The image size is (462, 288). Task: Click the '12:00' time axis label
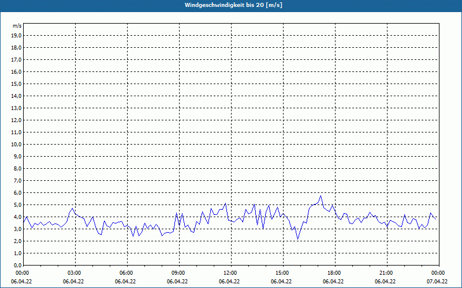pyautogui.click(x=231, y=272)
